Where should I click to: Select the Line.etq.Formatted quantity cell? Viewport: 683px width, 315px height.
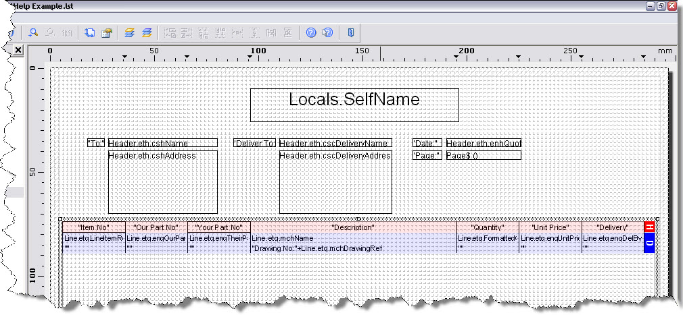488,238
